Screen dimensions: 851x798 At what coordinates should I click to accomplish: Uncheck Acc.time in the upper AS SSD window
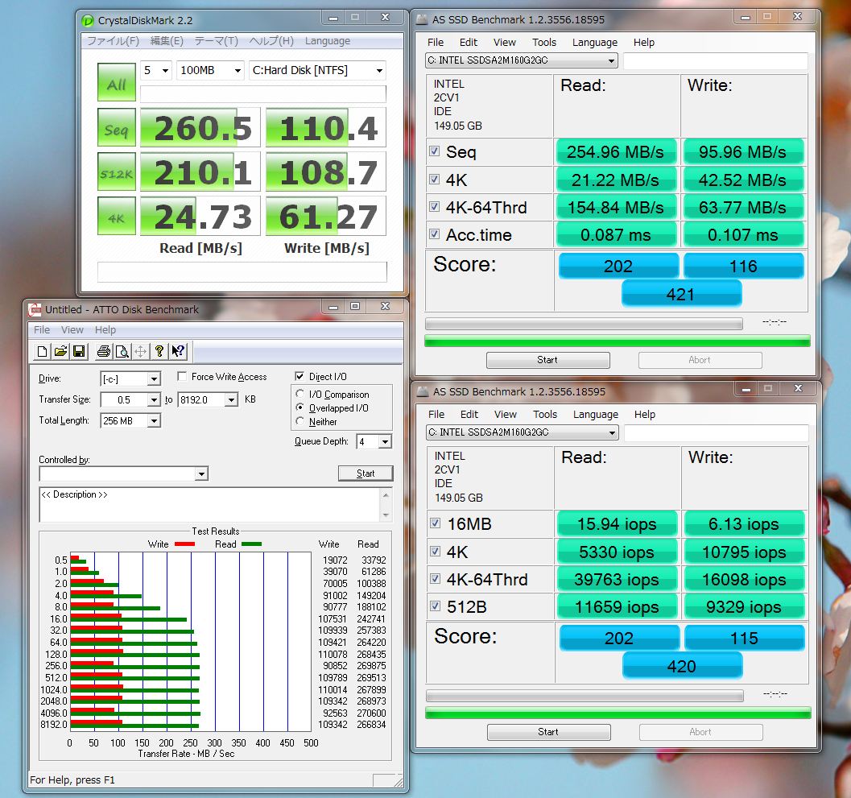tap(434, 234)
